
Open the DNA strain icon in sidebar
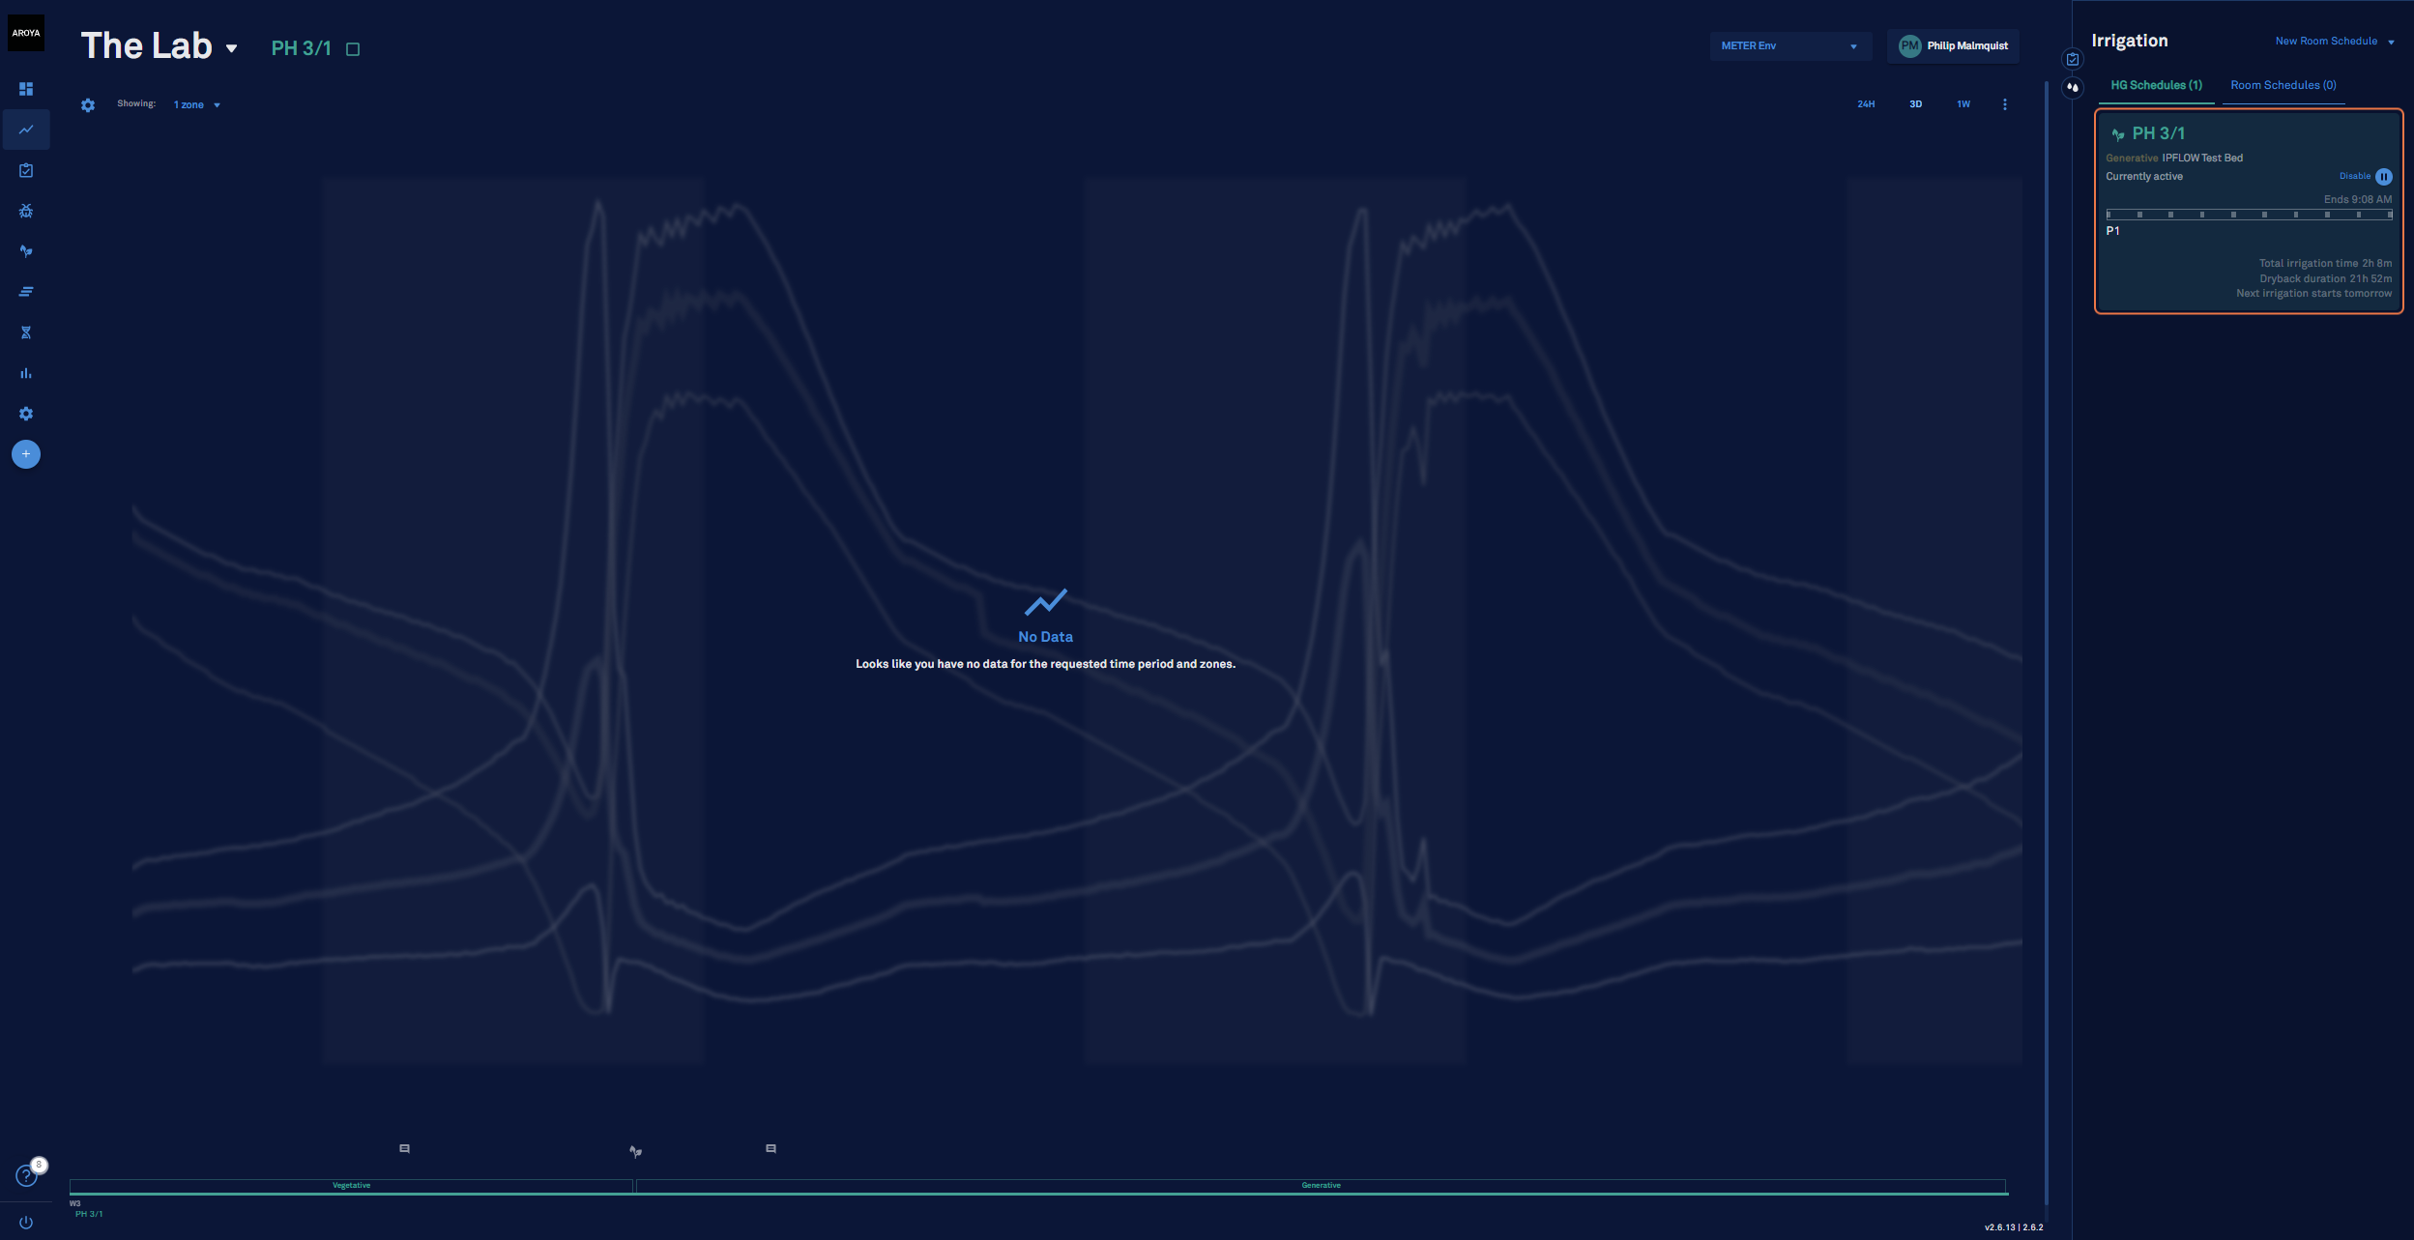(26, 332)
